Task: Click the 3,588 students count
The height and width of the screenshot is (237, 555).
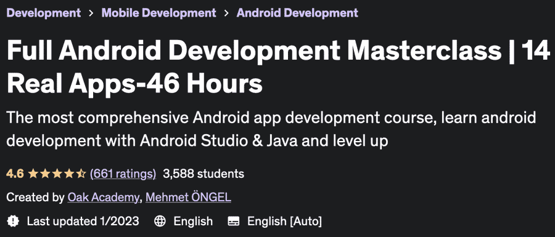Action: point(203,174)
